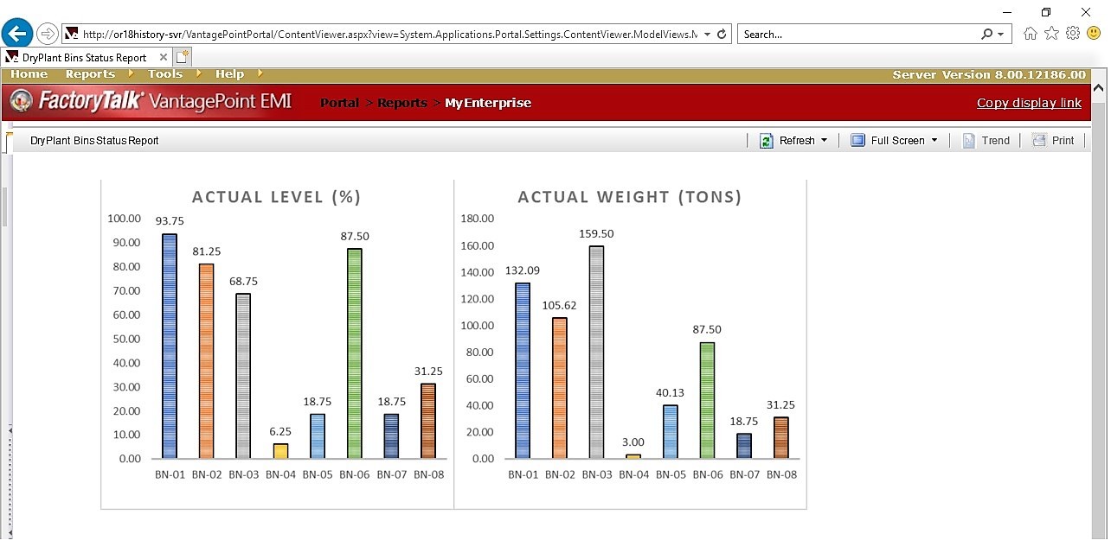
Task: Open the Help menu
Action: [229, 74]
